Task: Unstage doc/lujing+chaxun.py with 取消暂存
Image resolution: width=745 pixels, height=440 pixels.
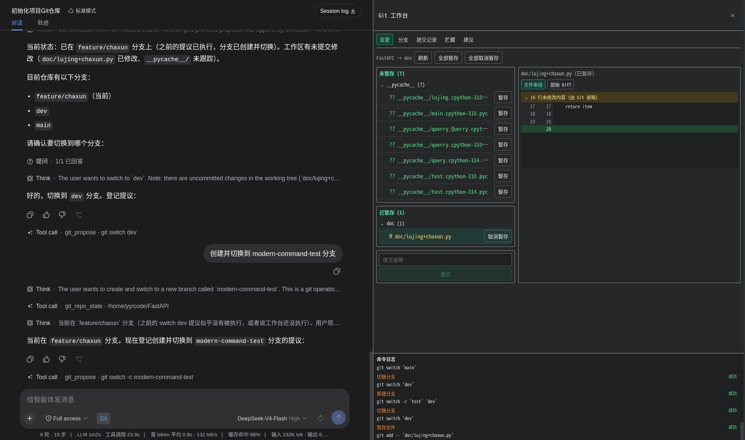Action: click(498, 236)
